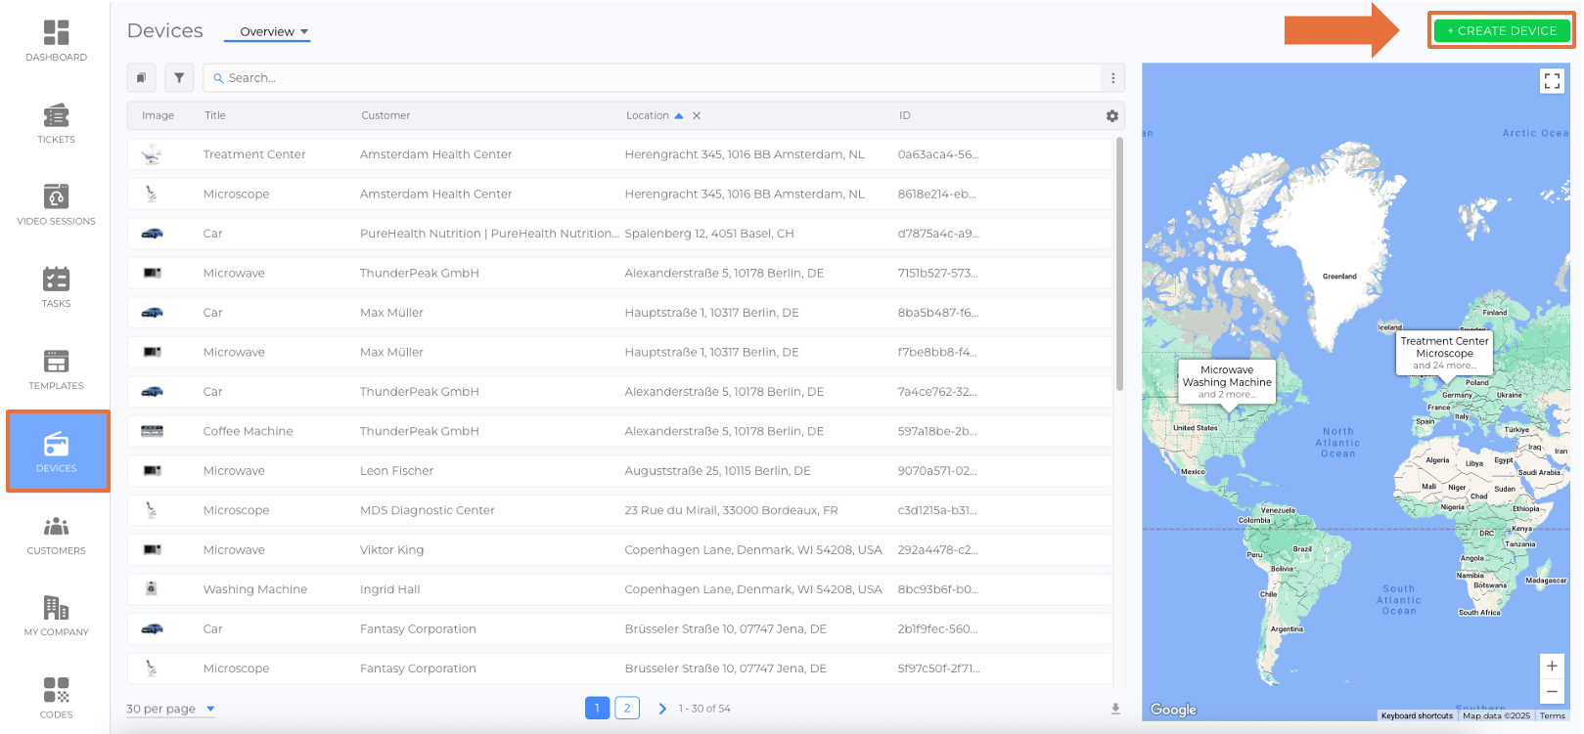Toggle map fullscreen view
The height and width of the screenshot is (734, 1584).
tap(1551, 81)
